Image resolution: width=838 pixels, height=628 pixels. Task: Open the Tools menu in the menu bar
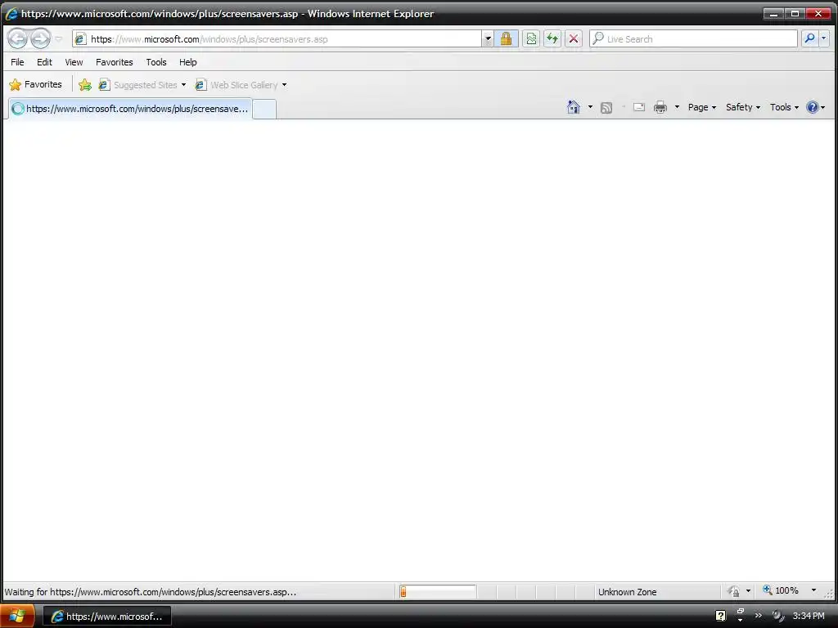pos(156,62)
